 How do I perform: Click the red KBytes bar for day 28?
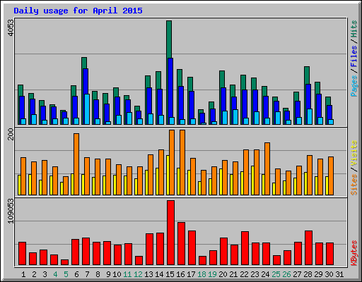click(309, 248)
